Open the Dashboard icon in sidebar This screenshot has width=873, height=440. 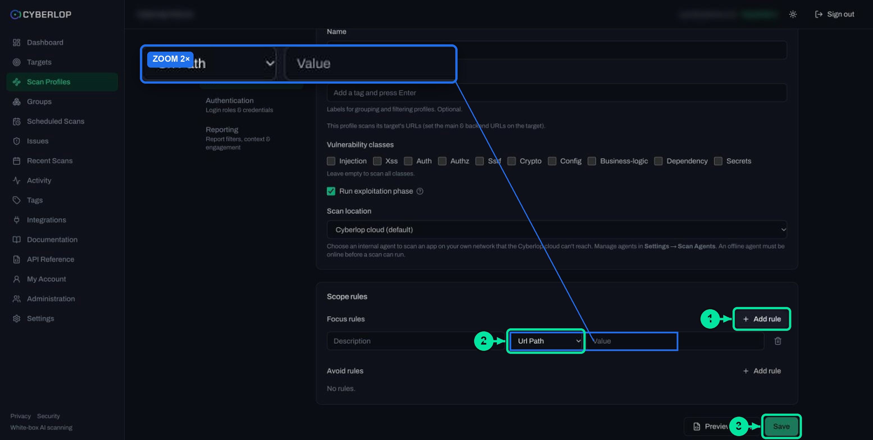[16, 42]
